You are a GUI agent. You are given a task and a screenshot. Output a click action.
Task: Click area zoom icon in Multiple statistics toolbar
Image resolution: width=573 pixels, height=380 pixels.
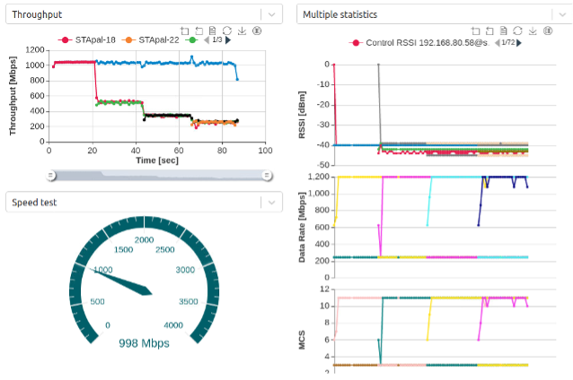pyautogui.click(x=475, y=30)
